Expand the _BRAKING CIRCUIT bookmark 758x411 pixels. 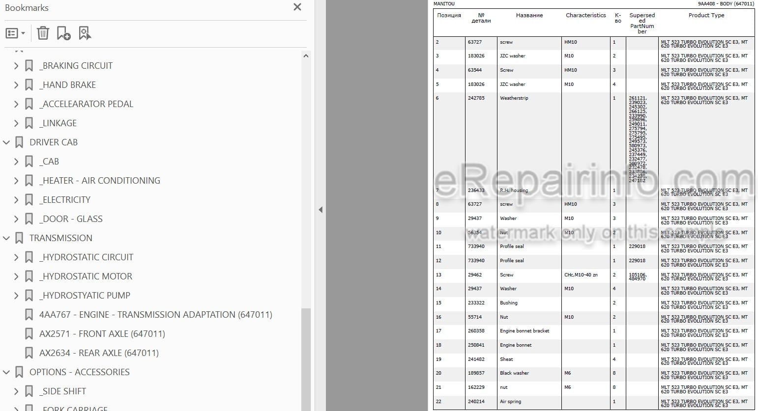(16, 65)
